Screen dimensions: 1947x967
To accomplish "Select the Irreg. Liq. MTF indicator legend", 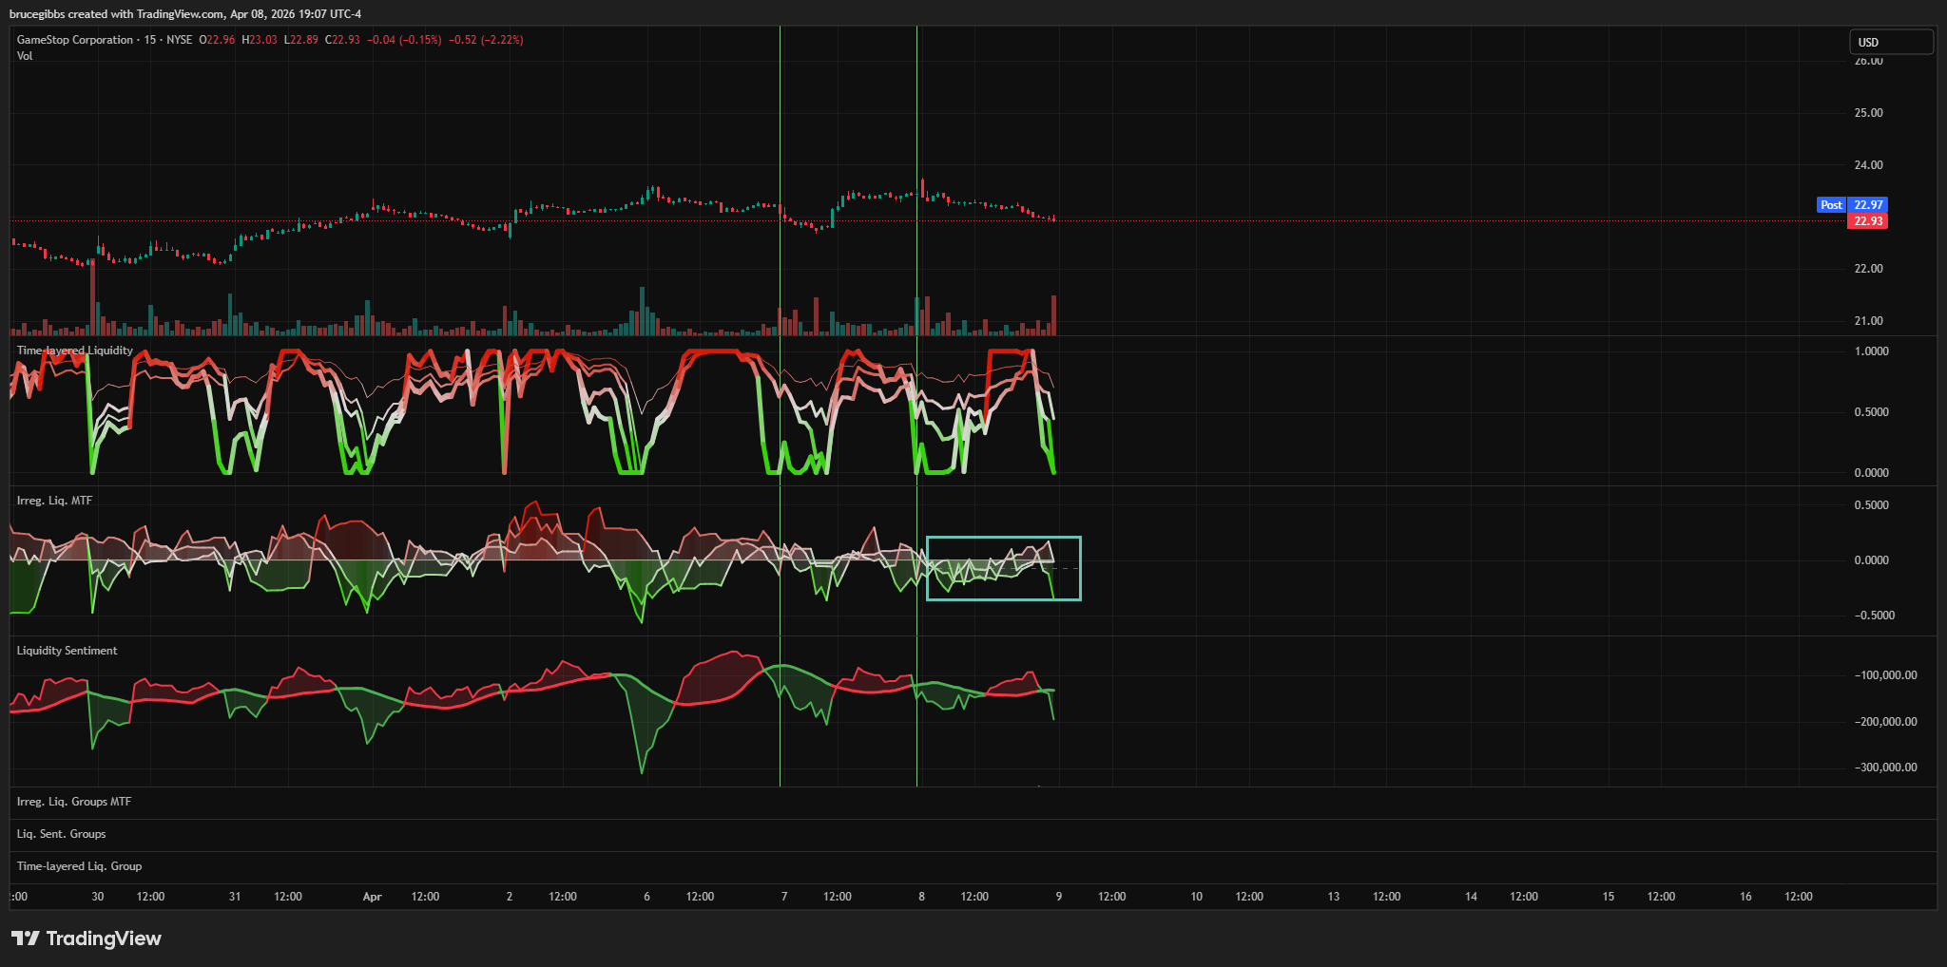I will click(x=54, y=501).
